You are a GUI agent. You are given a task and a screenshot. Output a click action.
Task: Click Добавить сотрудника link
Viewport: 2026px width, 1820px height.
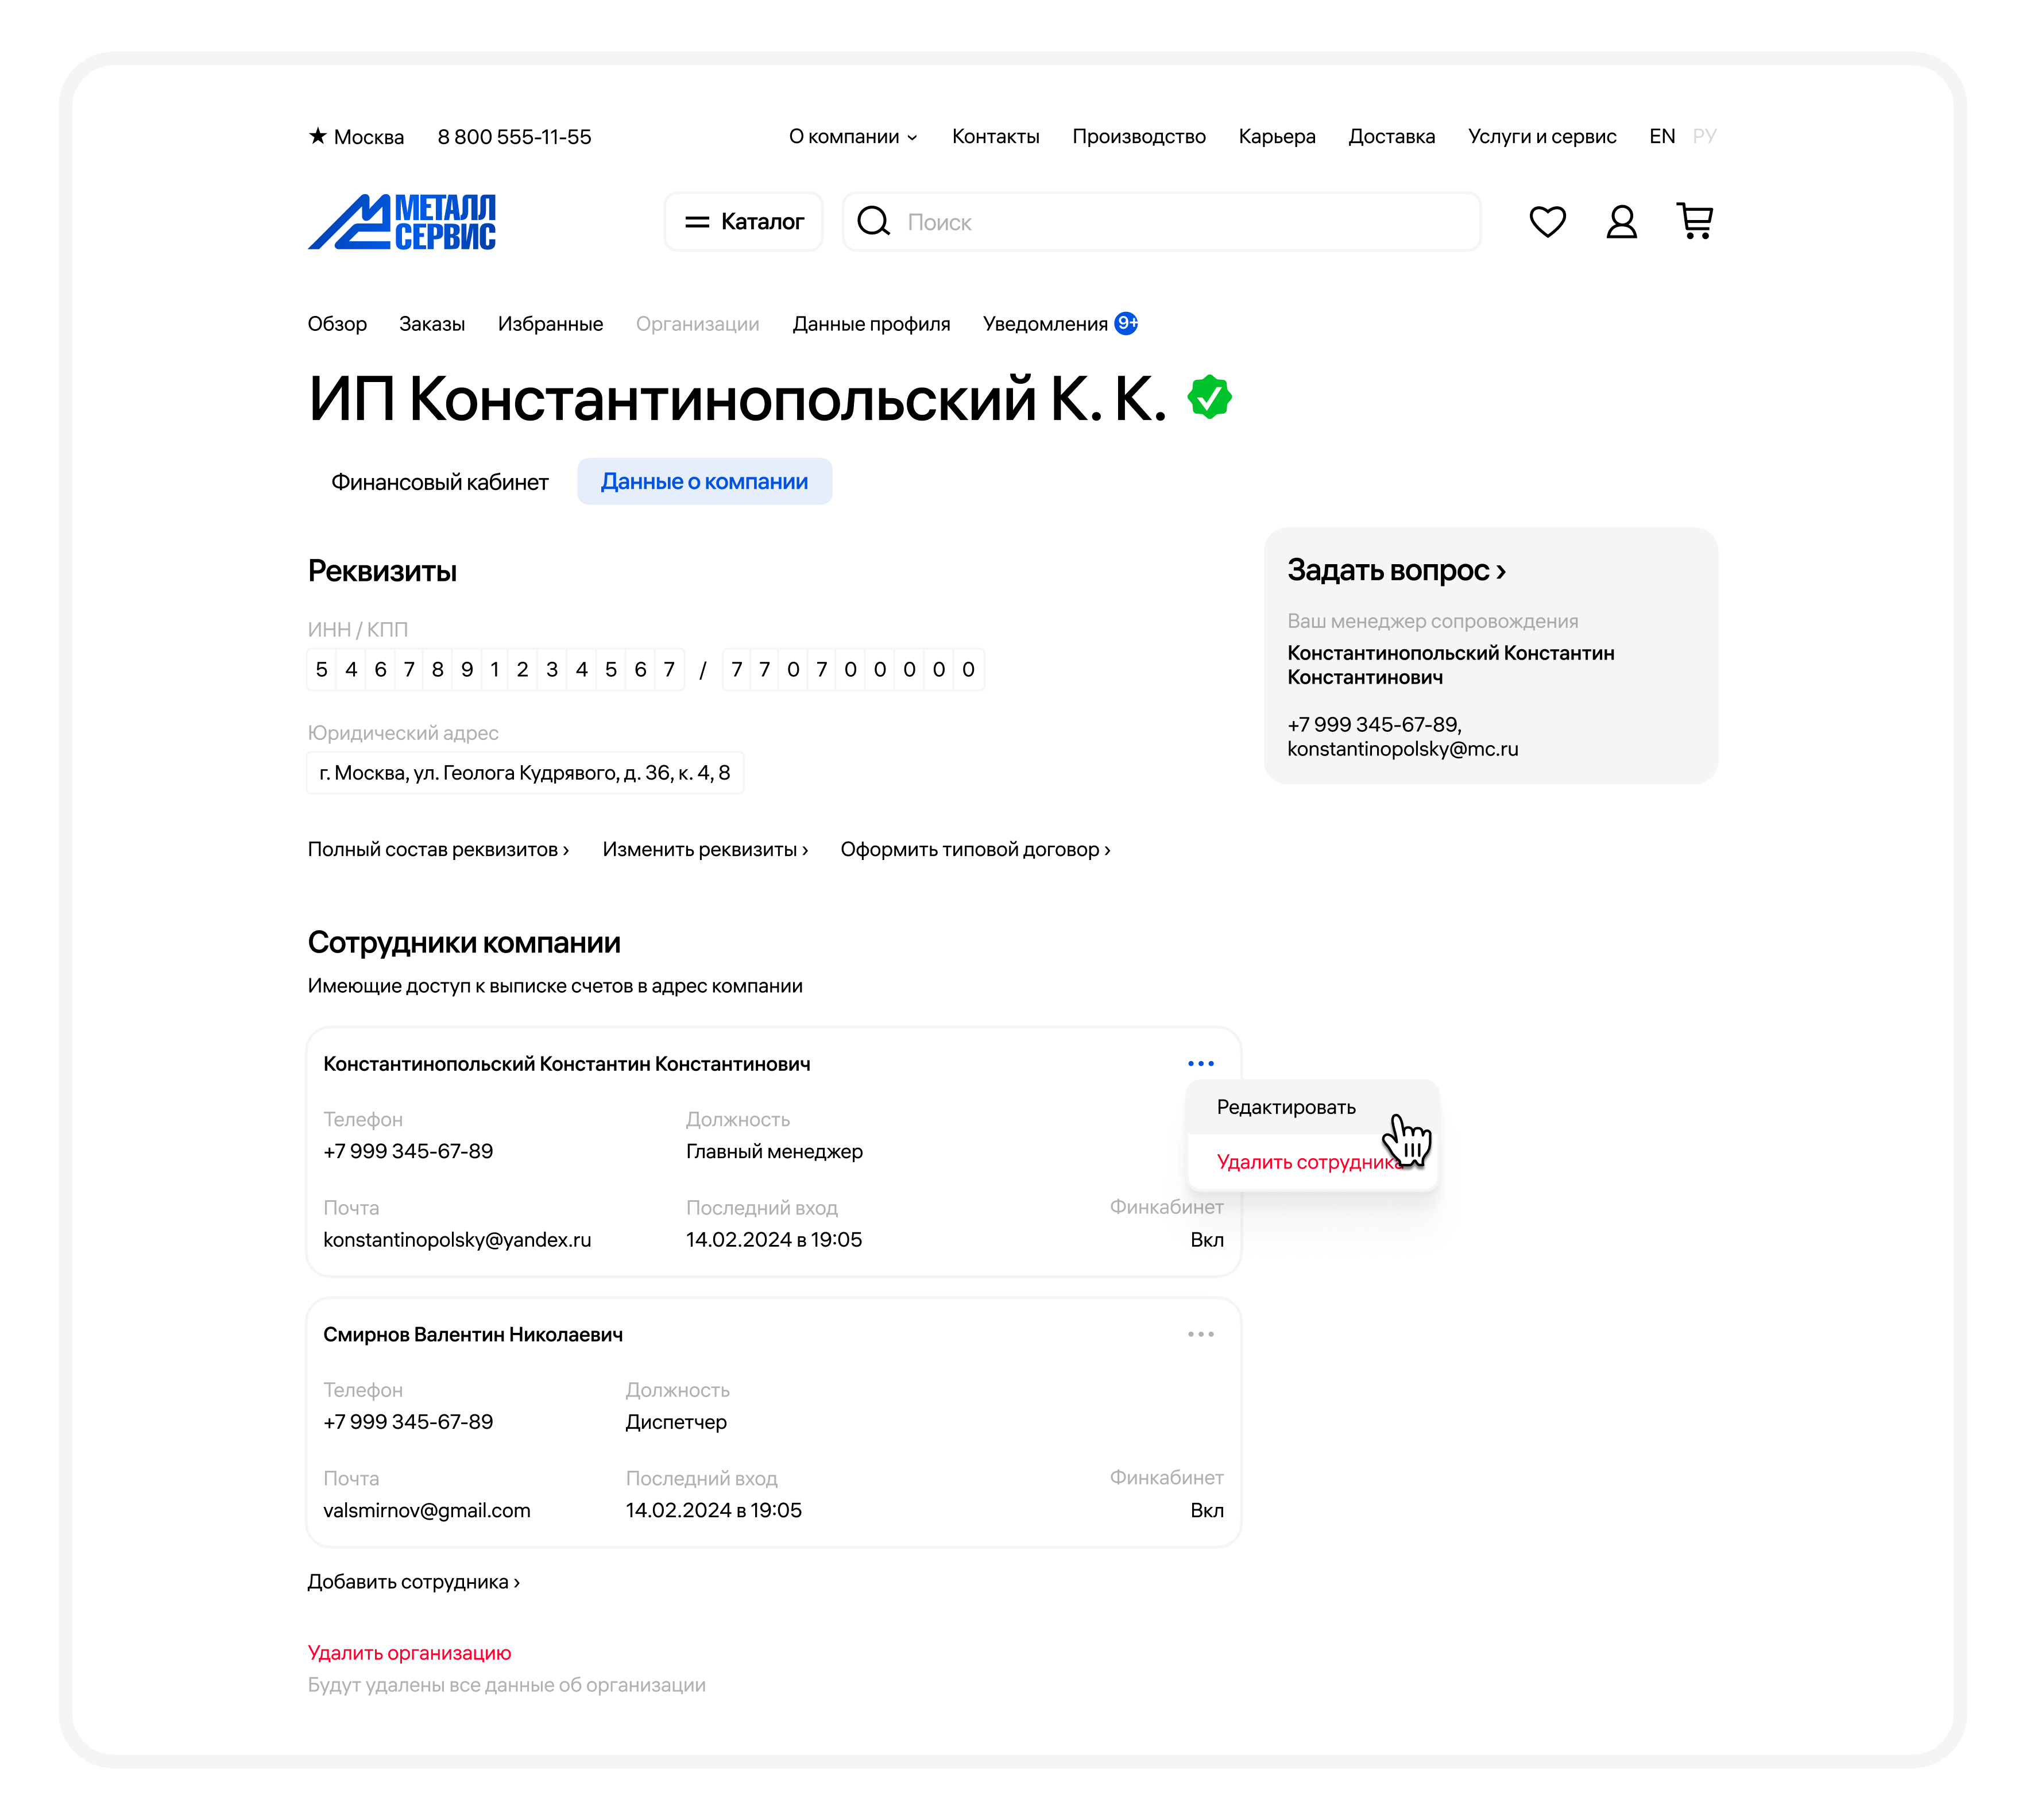point(413,1581)
